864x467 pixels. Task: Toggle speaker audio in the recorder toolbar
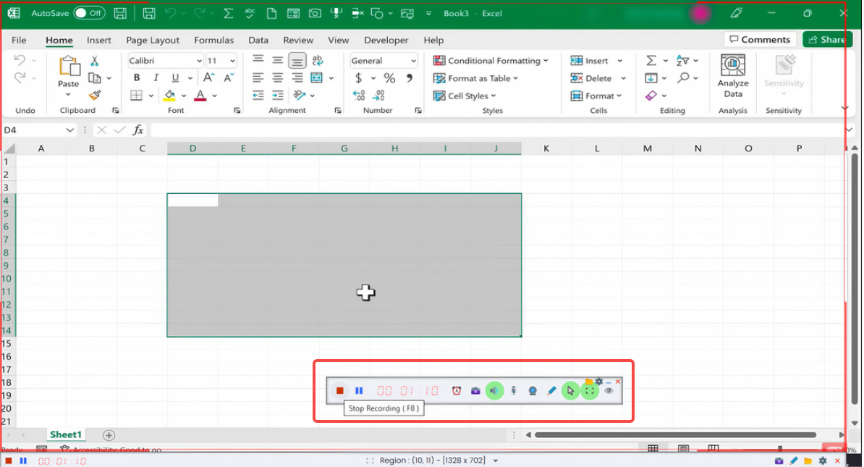click(494, 391)
